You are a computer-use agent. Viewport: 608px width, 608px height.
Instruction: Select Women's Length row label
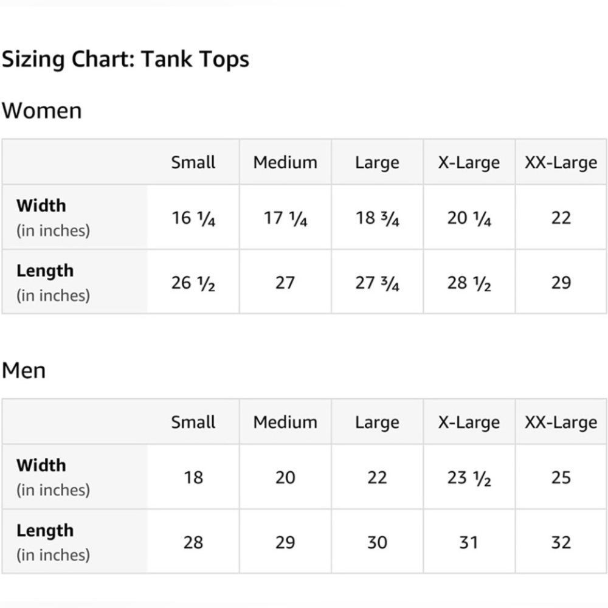pos(53,282)
